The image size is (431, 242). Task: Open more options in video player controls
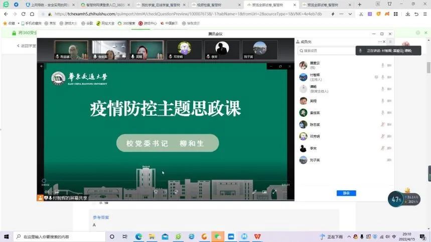click(284, 191)
